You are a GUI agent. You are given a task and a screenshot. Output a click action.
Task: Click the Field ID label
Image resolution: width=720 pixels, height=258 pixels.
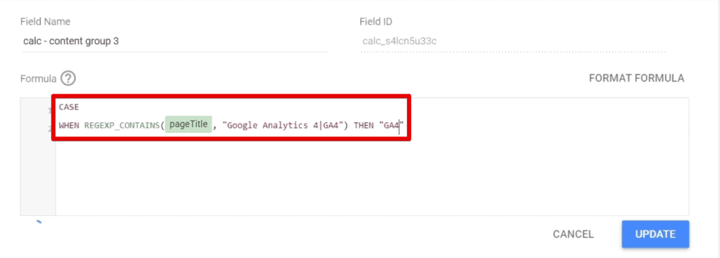375,22
